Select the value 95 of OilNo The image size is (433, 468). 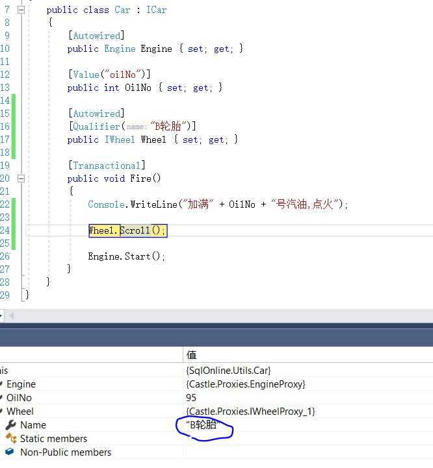coord(190,397)
